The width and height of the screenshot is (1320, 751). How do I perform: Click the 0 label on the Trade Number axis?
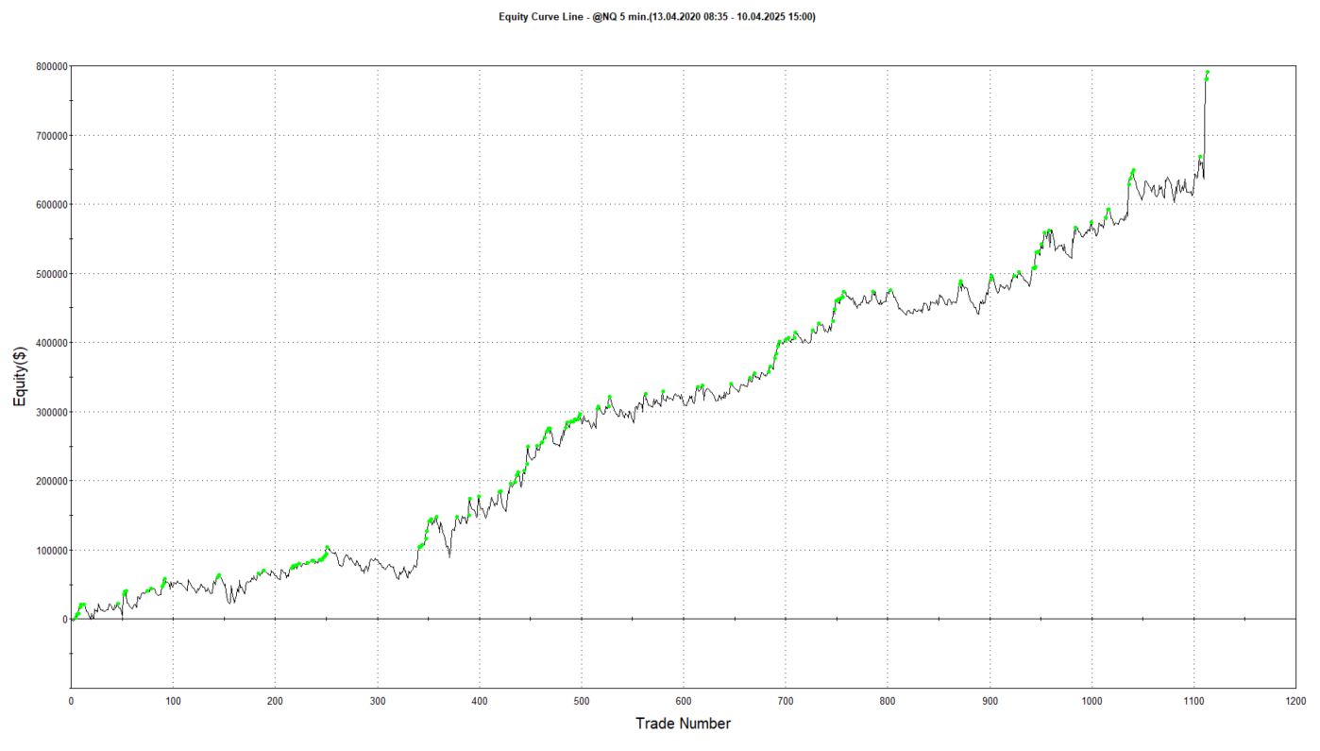(x=71, y=702)
